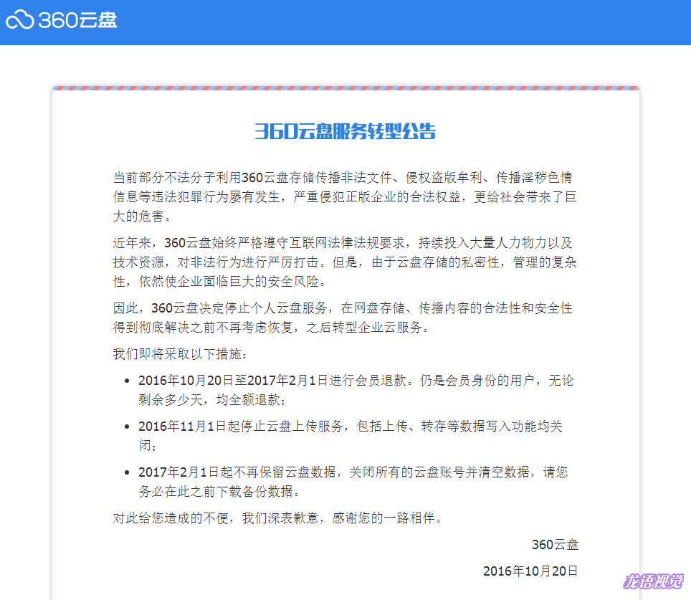The image size is (691, 600).
Task: Click the date 2016年10月20日 under signature
Action: pos(530,571)
